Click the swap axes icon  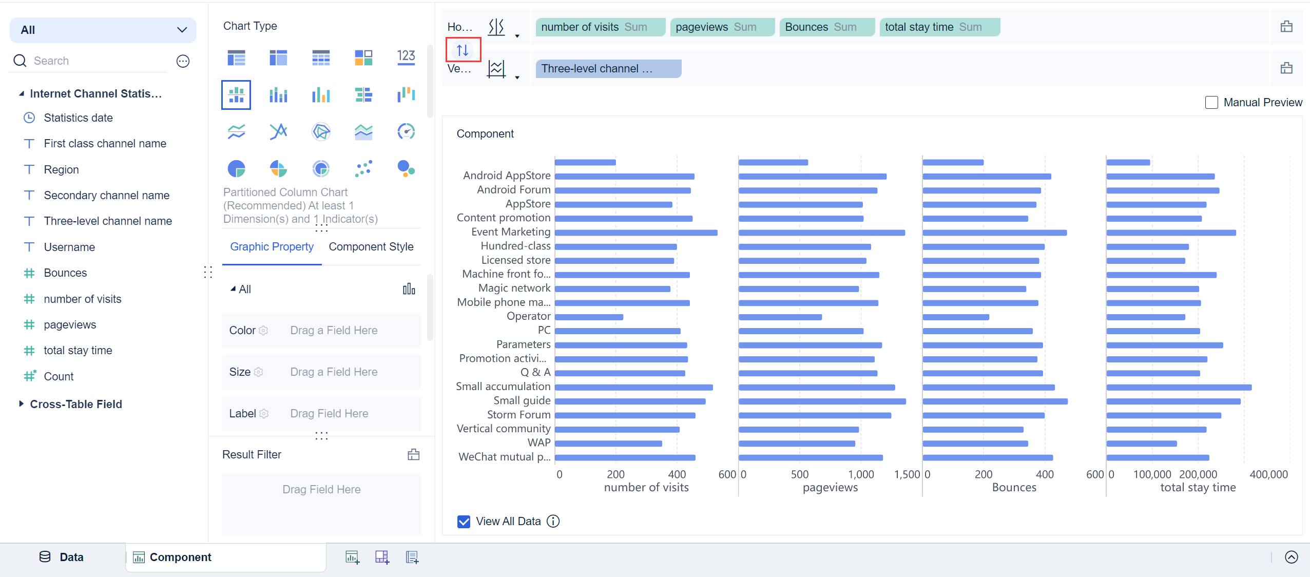click(x=463, y=50)
